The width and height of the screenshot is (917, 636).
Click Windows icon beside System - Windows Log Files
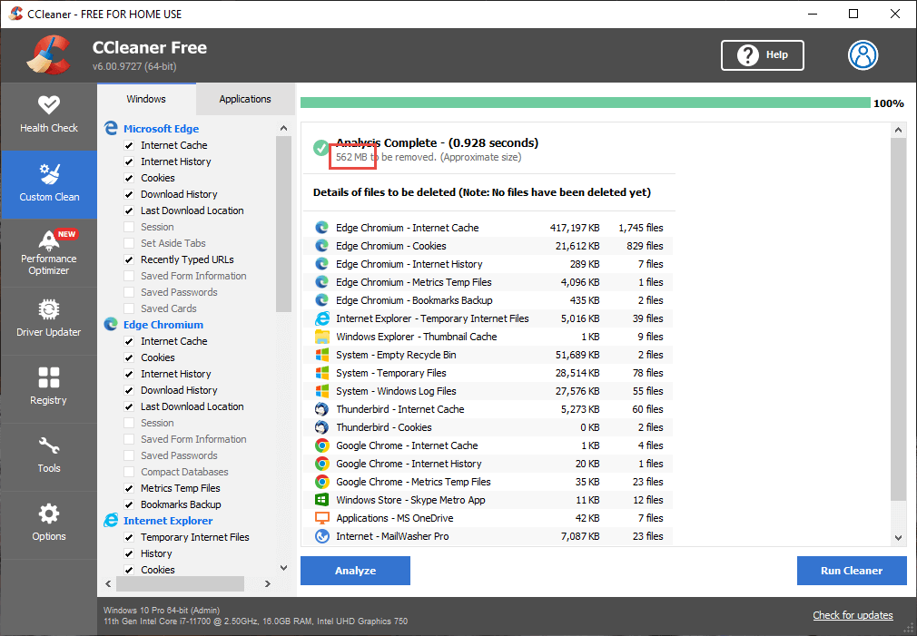(x=321, y=391)
